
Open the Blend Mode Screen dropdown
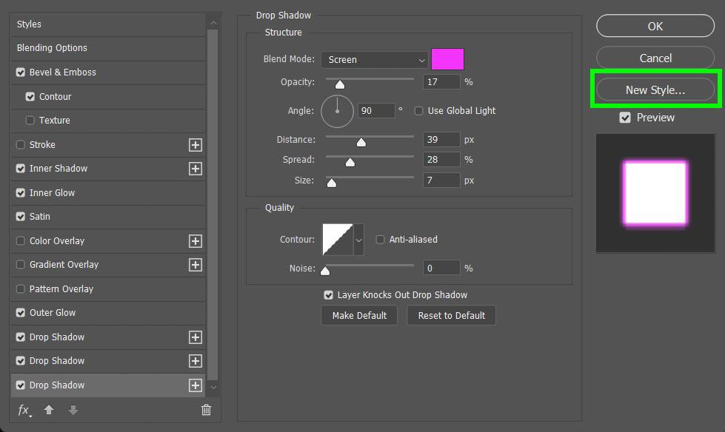point(374,60)
